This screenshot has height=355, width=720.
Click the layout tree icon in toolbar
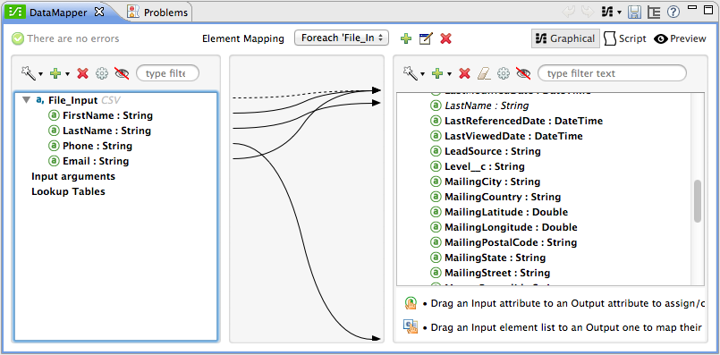pos(654,13)
